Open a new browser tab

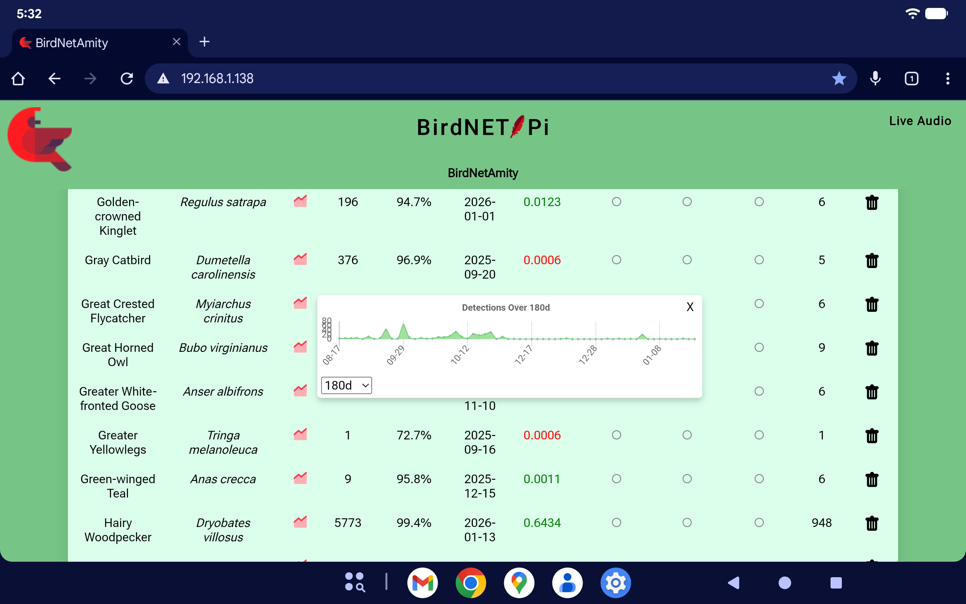pos(205,42)
